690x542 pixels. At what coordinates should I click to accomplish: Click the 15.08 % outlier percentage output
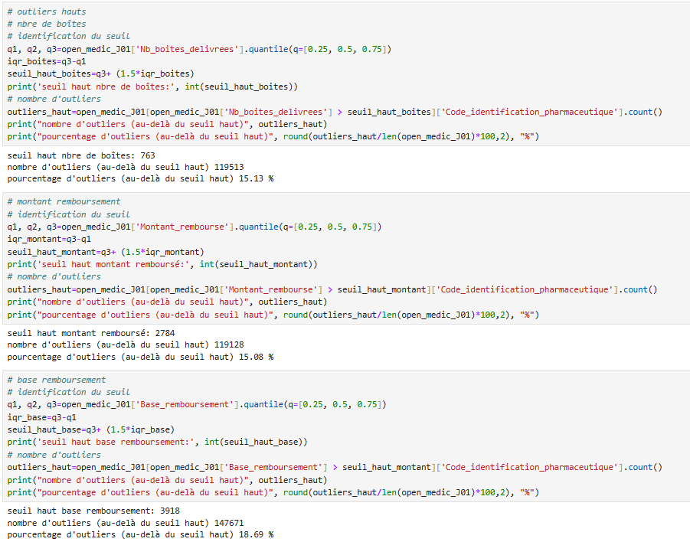click(140, 357)
